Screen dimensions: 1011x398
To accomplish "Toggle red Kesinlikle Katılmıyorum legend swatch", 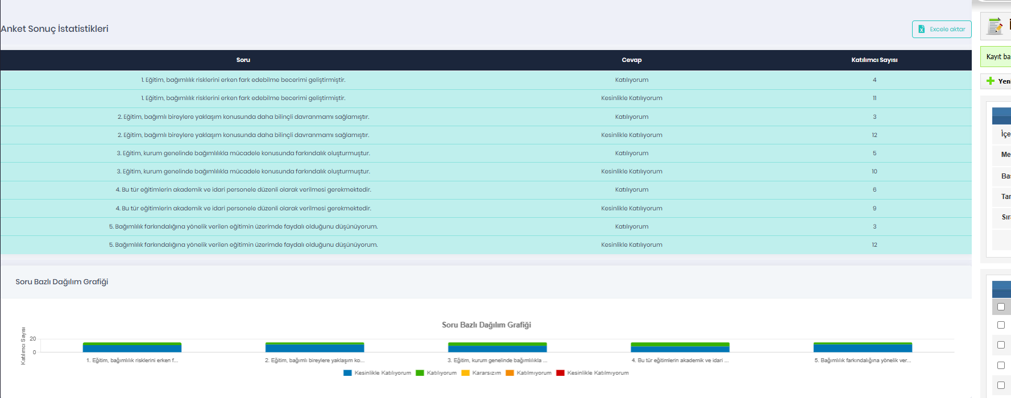I will 560,373.
